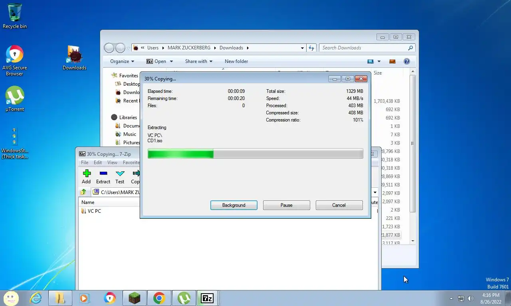Switch to 7-Zip in the taskbar
This screenshot has height=306, width=511.
(x=207, y=298)
